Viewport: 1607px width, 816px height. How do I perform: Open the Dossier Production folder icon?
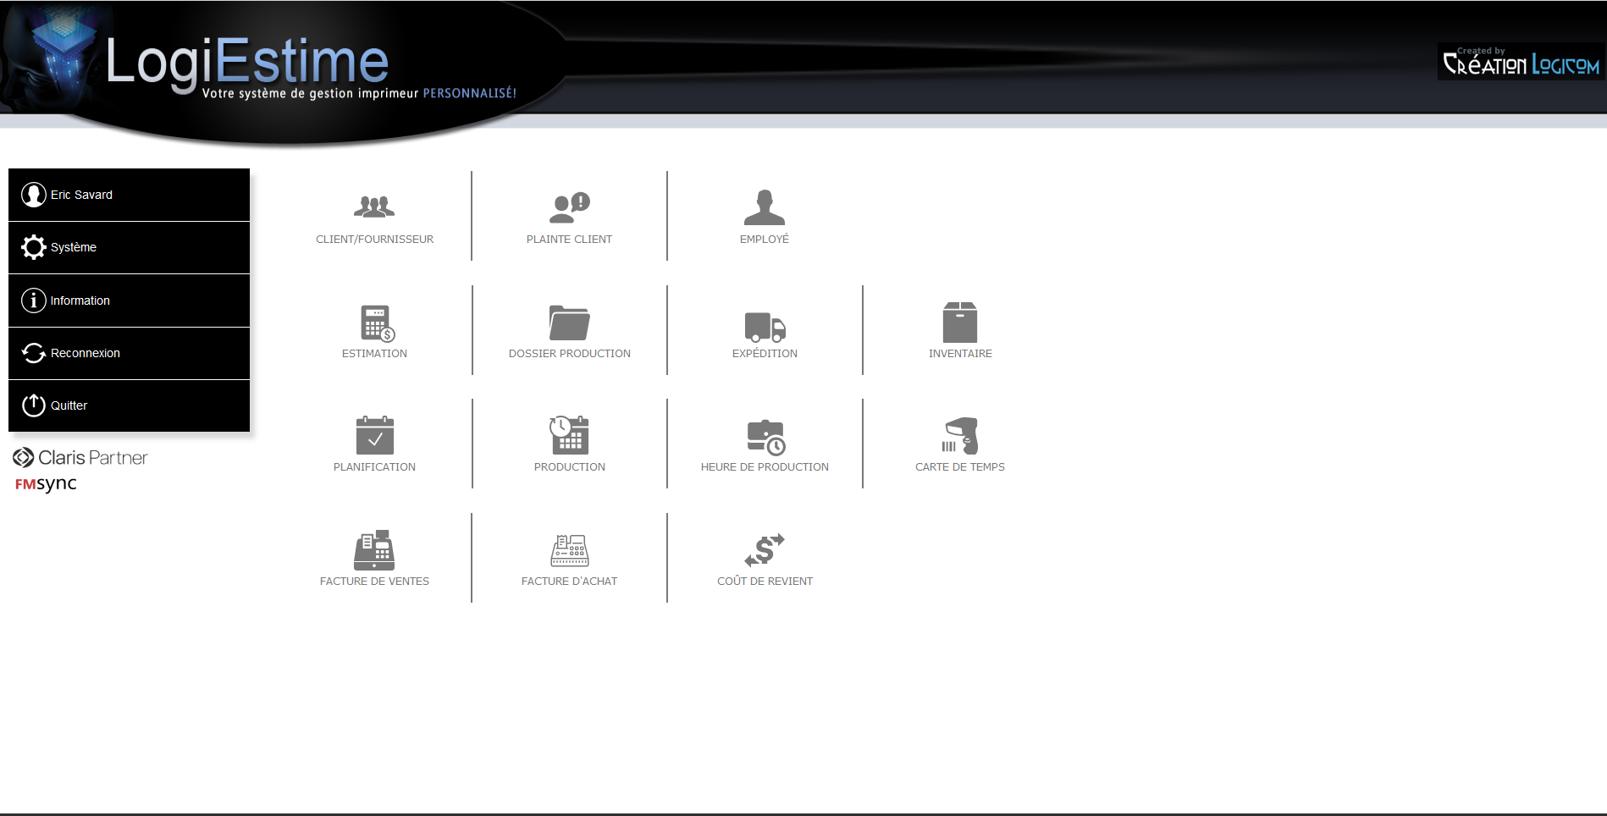coord(569,323)
